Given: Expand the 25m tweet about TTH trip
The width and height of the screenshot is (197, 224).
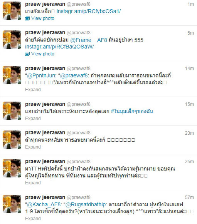Looking at the screenshot, I should pos(33,183).
